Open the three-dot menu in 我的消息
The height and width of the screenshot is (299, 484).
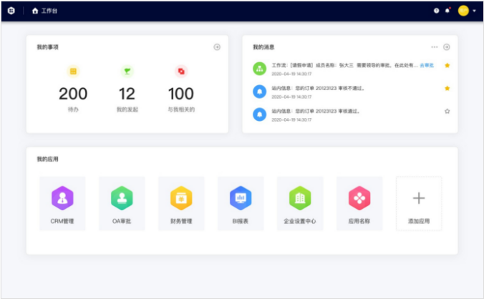(x=434, y=47)
